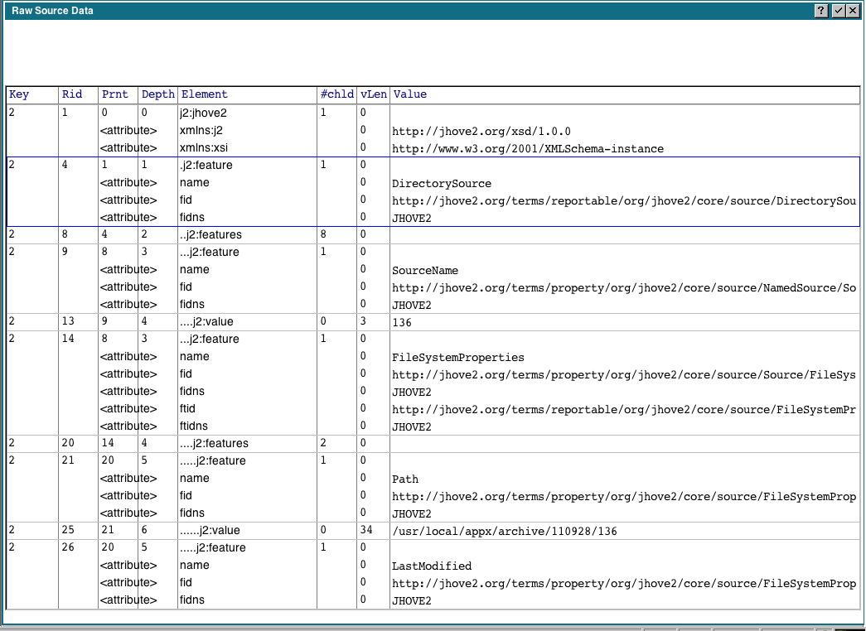Screen dimensions: 866x631
Task: Click the JHOVE2 value under LastModified
Action: coord(412,600)
